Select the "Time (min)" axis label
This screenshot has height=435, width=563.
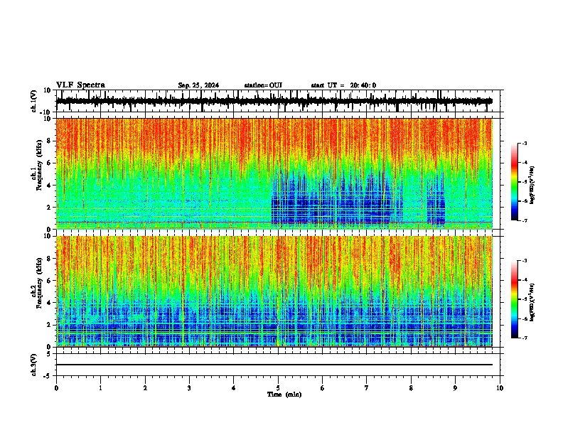[284, 394]
